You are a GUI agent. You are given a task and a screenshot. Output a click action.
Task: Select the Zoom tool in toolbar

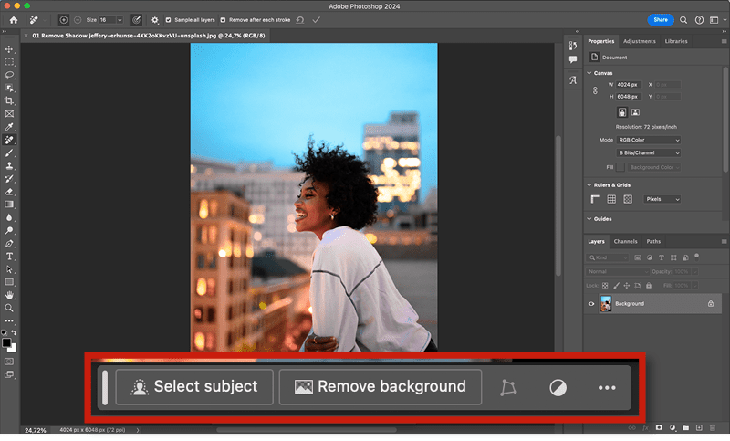point(9,308)
